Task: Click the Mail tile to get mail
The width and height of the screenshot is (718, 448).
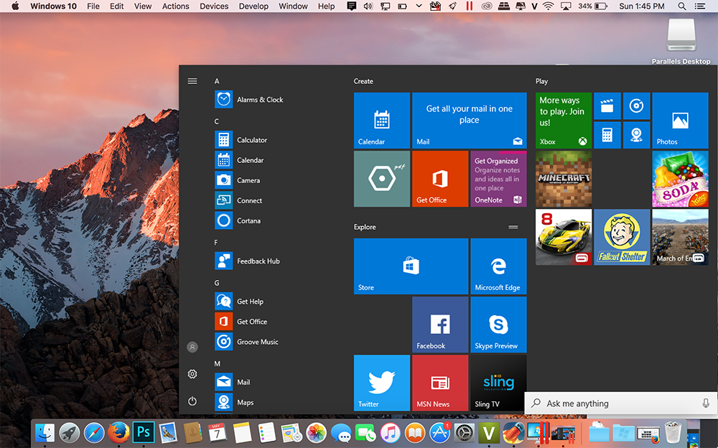Action: 469,120
